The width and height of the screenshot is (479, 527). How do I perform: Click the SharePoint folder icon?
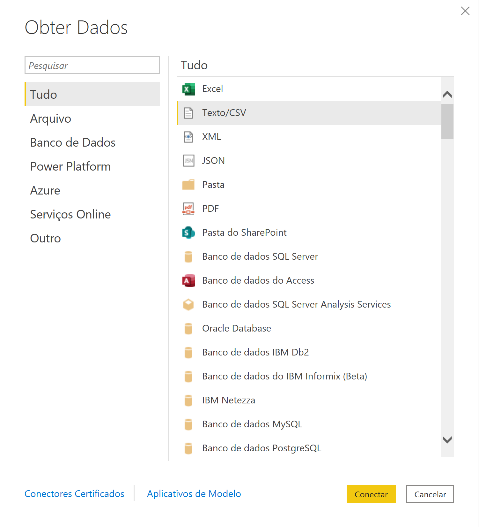click(188, 233)
